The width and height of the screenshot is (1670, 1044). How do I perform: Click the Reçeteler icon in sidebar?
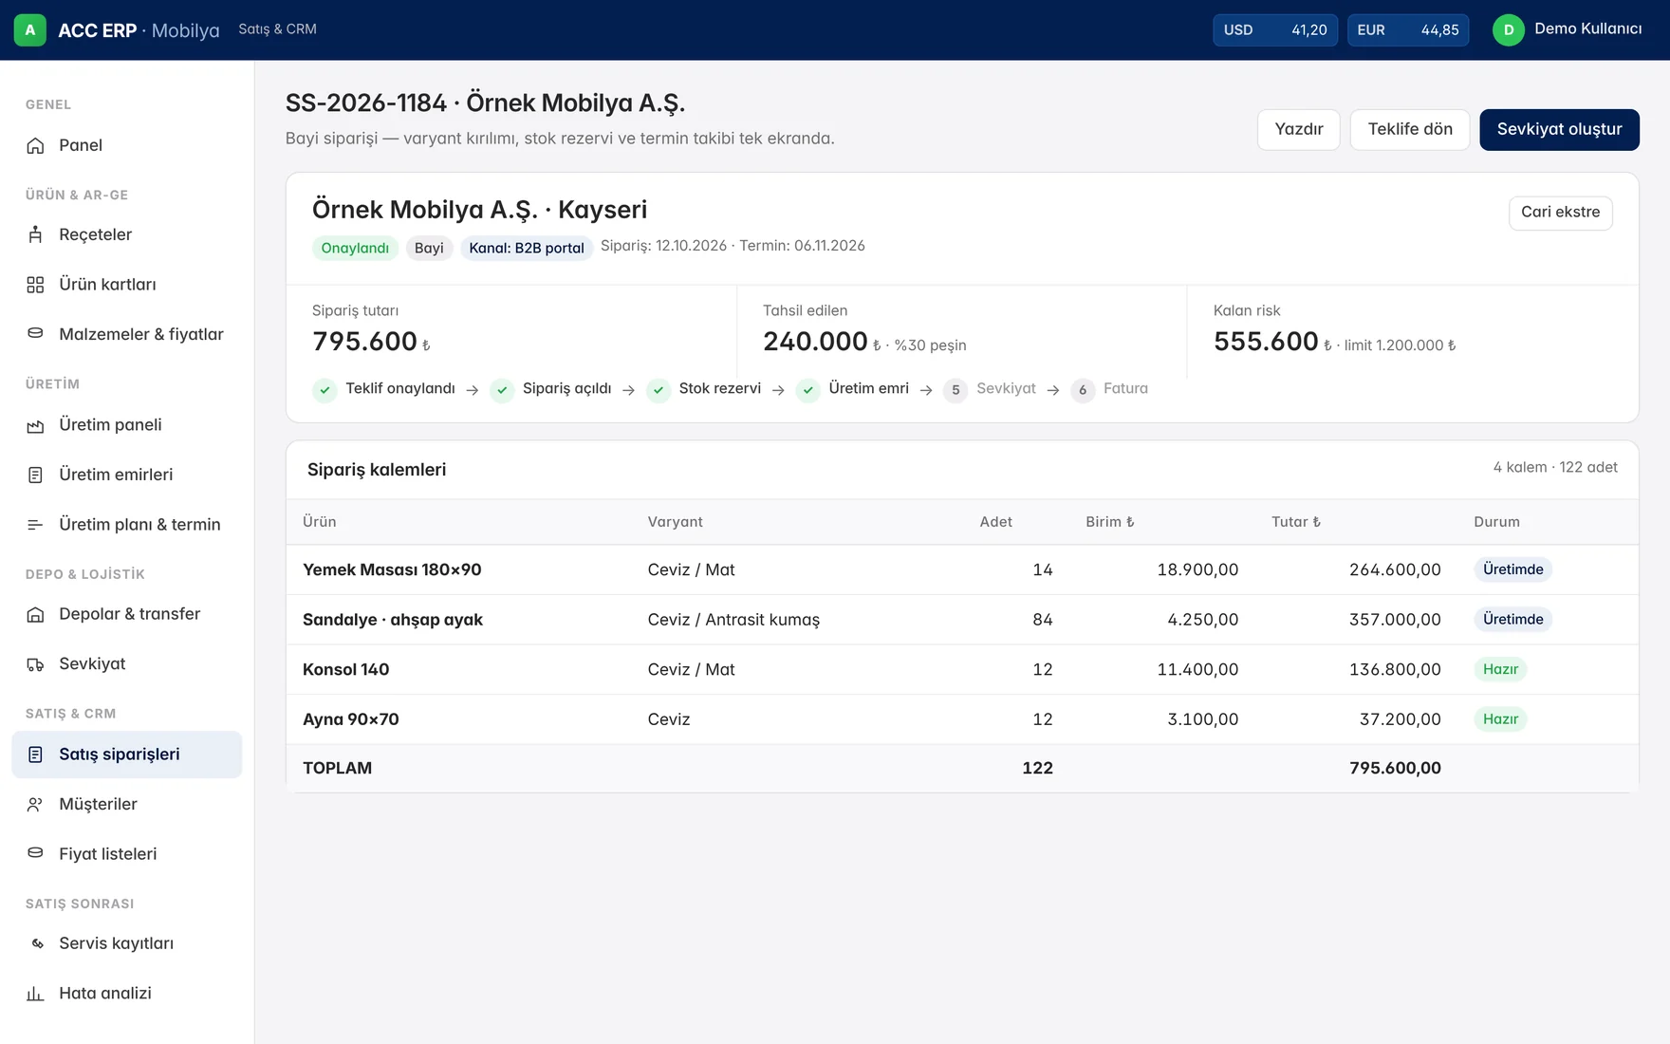(x=35, y=234)
